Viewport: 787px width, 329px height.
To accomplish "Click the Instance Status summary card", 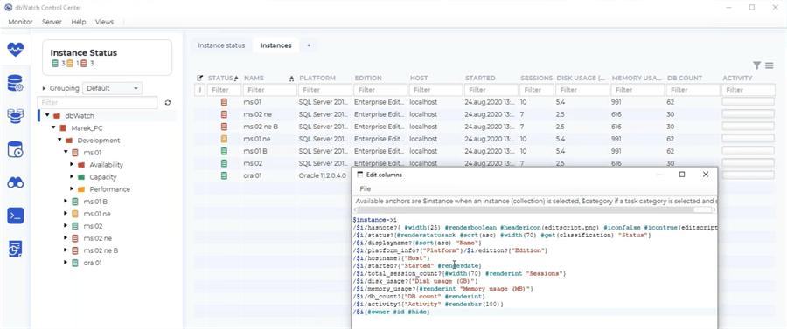I will coord(107,58).
